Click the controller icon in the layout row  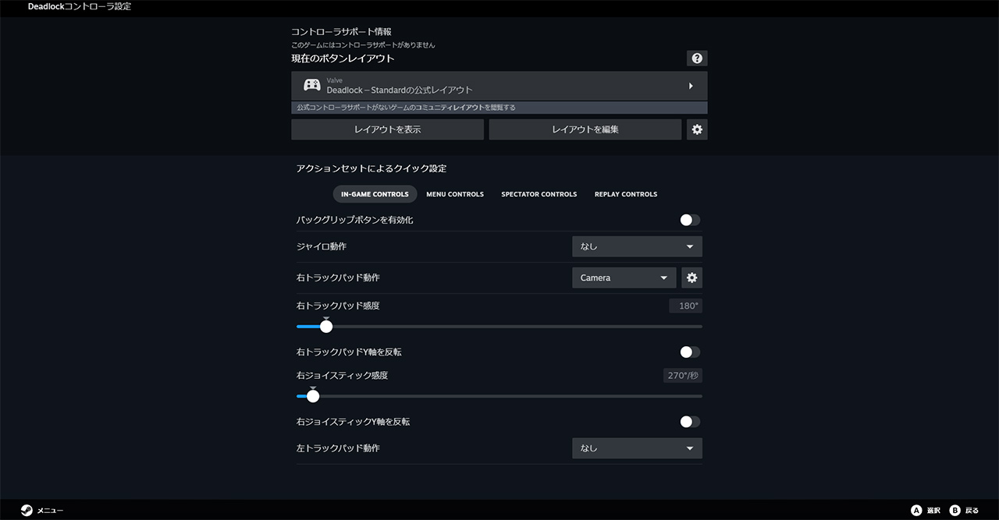tap(311, 86)
